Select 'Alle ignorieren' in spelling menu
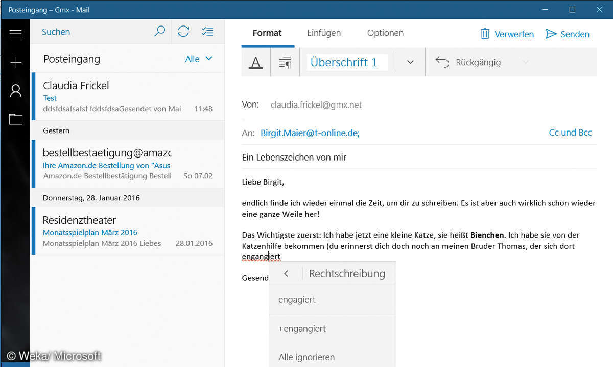The height and width of the screenshot is (367, 613). [x=333, y=357]
